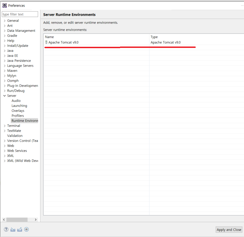Sort by the Type column header
This screenshot has height=237, width=244.
point(197,37)
